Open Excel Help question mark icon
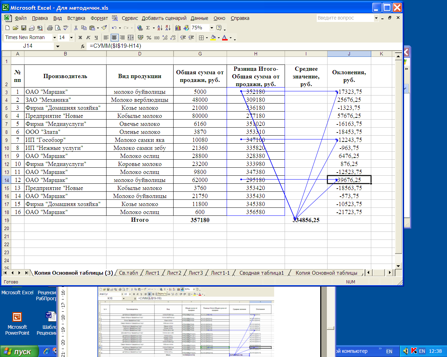Screen dimensions: 447x357 click(219, 28)
